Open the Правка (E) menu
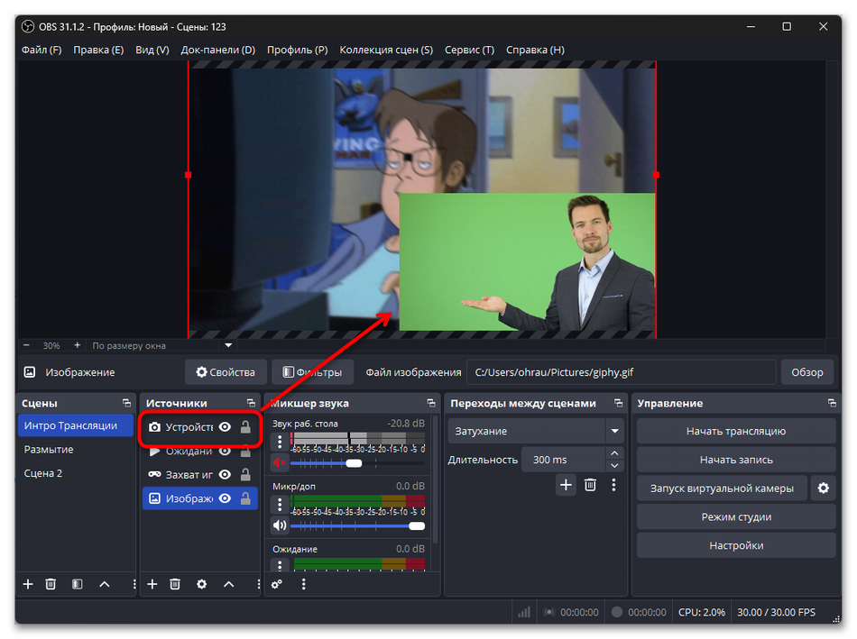Image resolution: width=857 pixels, height=639 pixels. (98, 50)
